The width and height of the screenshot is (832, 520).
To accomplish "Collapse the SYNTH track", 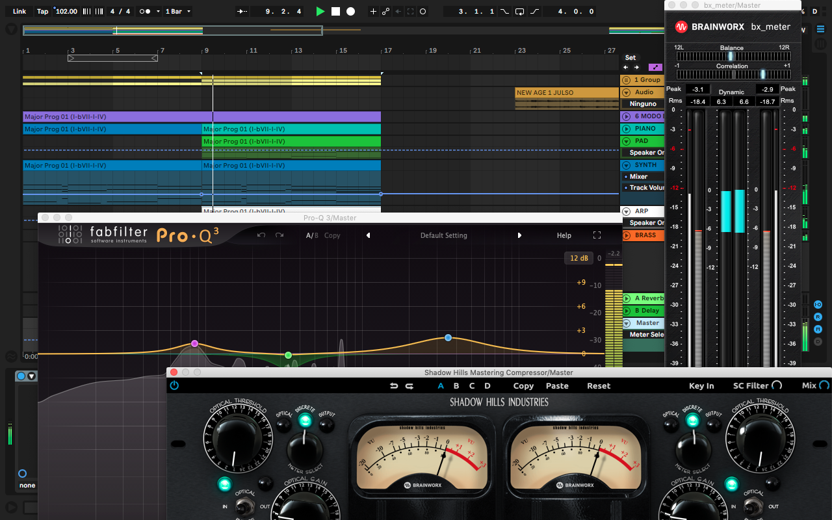I will pyautogui.click(x=626, y=165).
